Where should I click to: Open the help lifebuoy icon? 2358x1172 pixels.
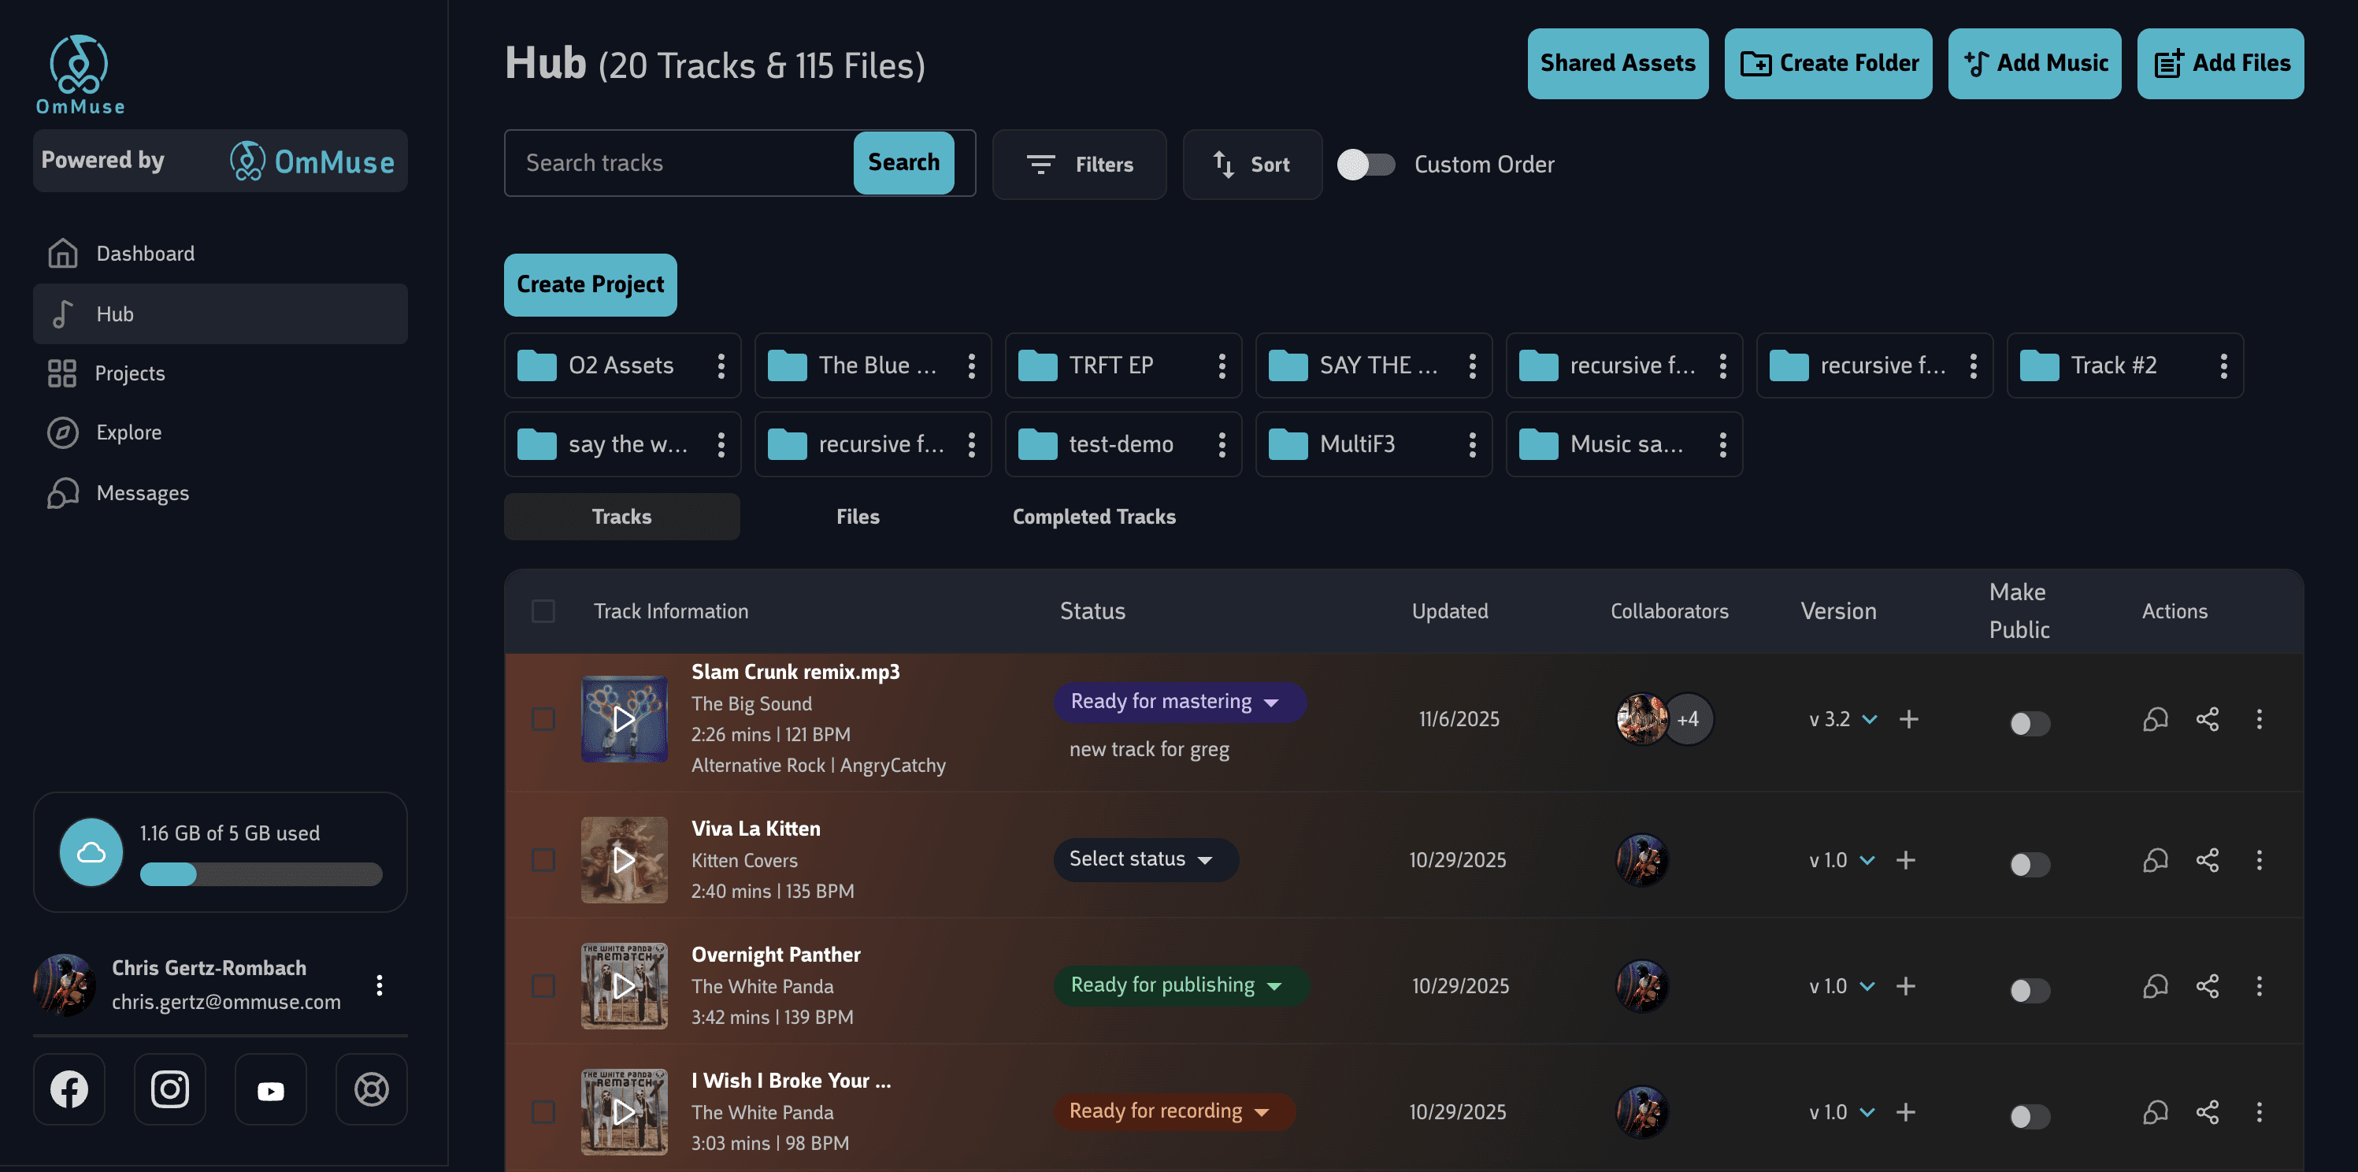click(372, 1089)
